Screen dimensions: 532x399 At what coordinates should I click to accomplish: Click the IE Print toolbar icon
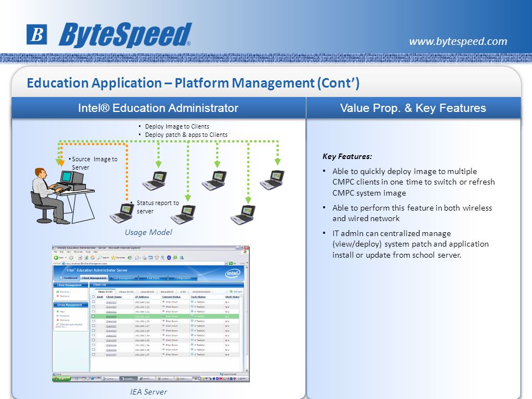pyautogui.click(x=145, y=258)
